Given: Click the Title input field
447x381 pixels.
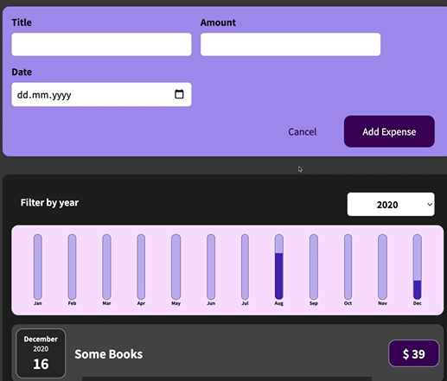Looking at the screenshot, I should (101, 44).
